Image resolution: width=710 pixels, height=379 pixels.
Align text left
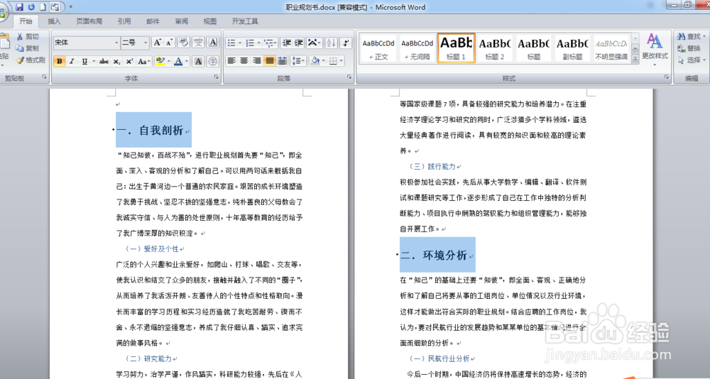click(231, 60)
